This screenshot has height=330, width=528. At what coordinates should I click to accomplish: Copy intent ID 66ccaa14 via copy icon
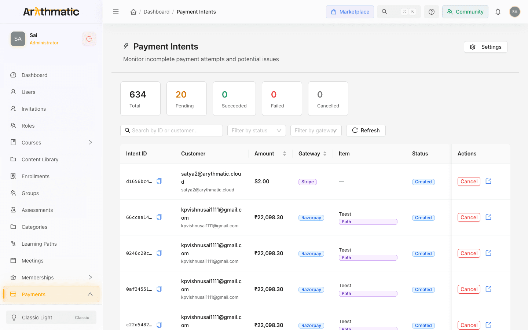[x=159, y=217]
